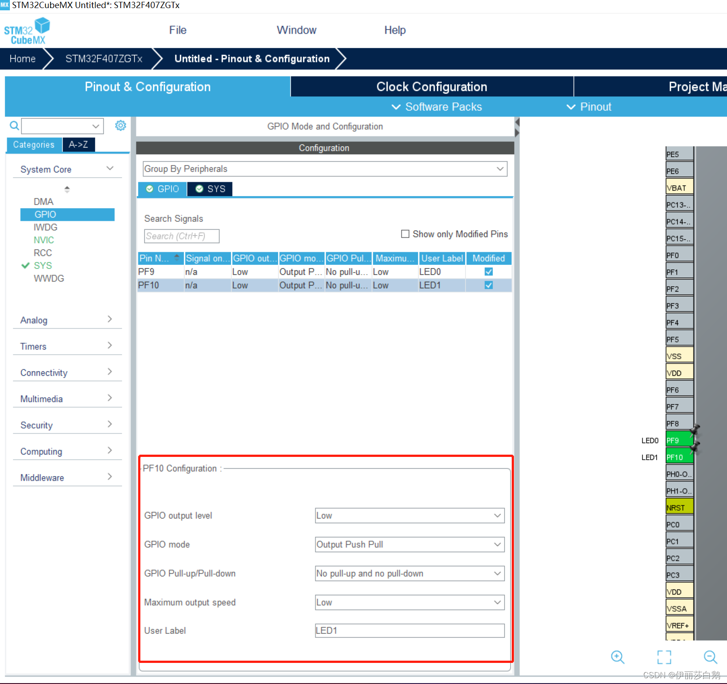Click the search magnifier icon in sidebar

(x=14, y=126)
